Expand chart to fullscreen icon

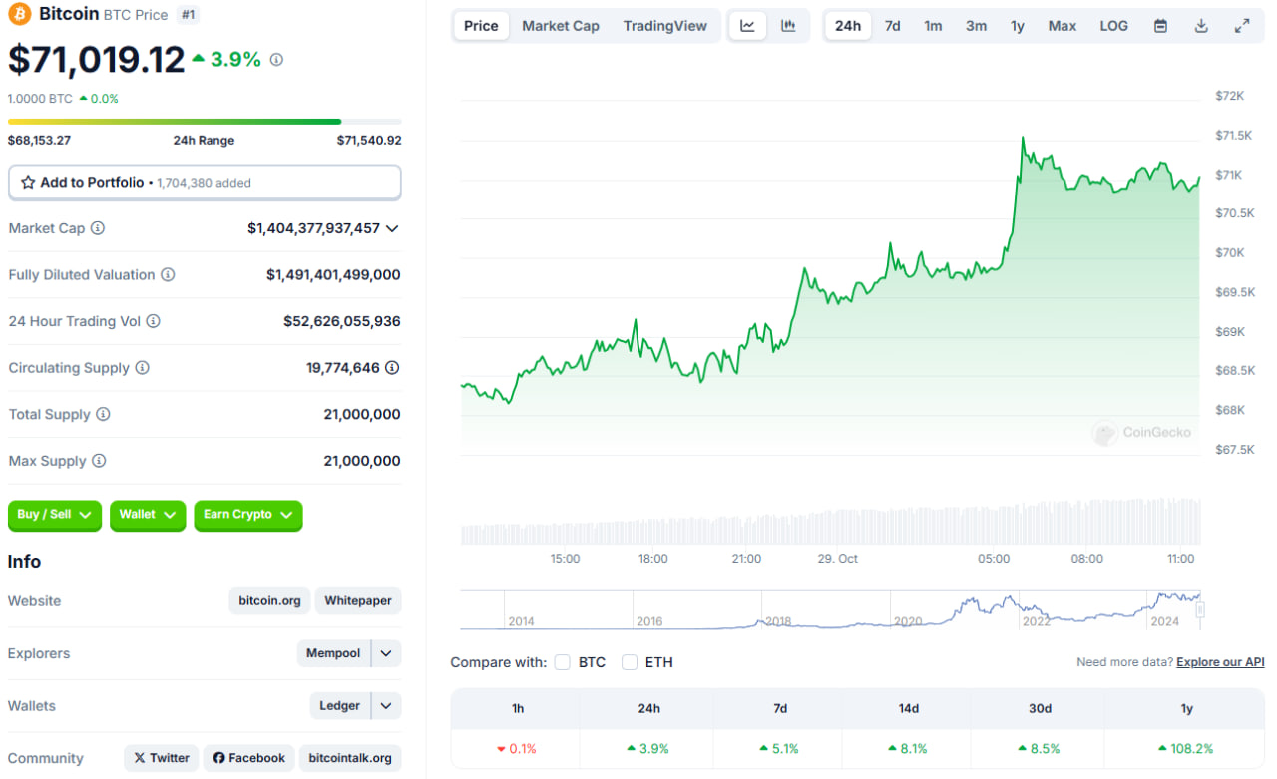[x=1242, y=26]
